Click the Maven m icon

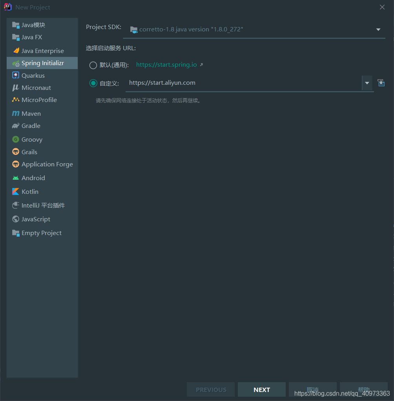click(x=16, y=113)
